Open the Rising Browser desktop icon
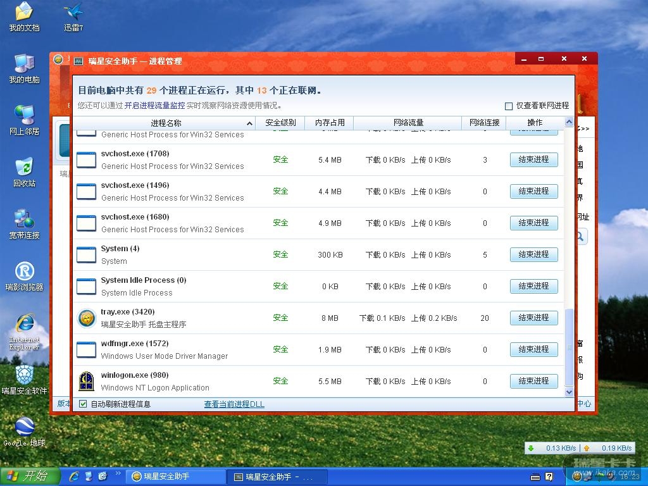This screenshot has height=486, width=648. (24, 275)
